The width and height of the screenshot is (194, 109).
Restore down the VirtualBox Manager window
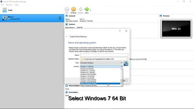pyautogui.click(x=184, y=2)
